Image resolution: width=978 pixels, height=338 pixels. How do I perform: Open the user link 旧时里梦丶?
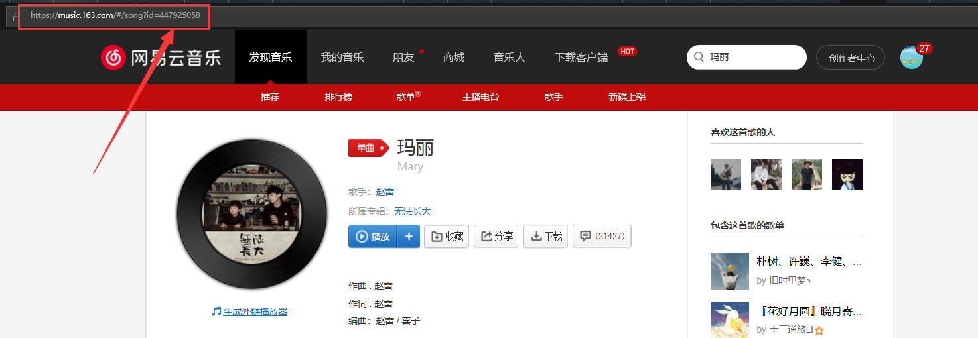click(x=790, y=280)
